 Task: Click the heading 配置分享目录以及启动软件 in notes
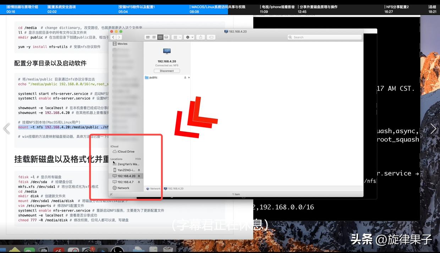coord(50,63)
